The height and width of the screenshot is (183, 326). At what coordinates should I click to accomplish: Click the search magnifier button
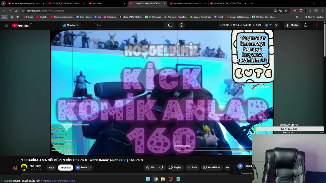pyautogui.click(x=170, y=25)
